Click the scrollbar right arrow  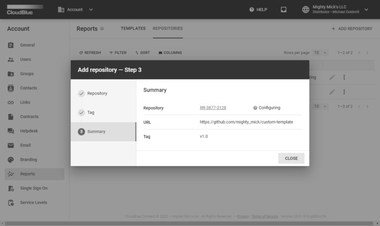[378, 224]
